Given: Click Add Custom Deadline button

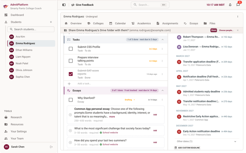Looking at the screenshot, I should (x=187, y=148).
